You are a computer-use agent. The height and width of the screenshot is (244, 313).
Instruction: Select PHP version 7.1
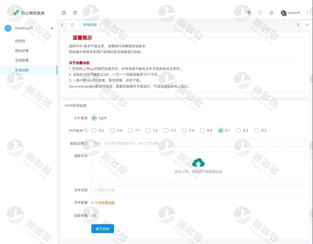click(130, 130)
